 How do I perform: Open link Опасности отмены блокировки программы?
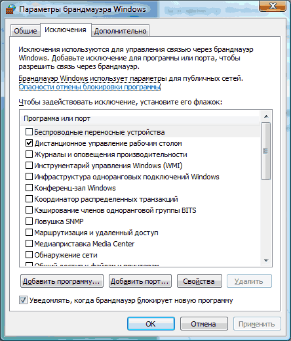click(x=90, y=87)
